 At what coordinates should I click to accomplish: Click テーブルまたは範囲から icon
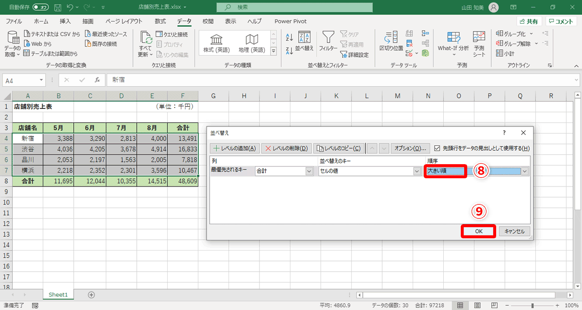pyautogui.click(x=27, y=53)
